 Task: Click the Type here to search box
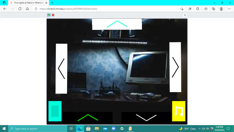[x=38, y=129]
